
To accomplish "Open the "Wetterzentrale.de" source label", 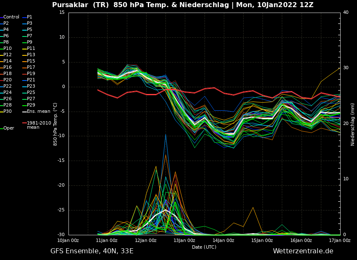I will pos(303,251).
